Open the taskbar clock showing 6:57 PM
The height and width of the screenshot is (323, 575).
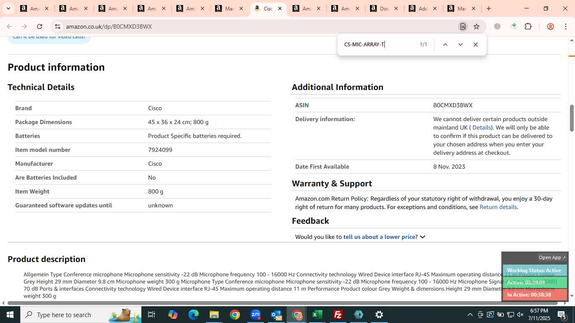tap(540, 315)
